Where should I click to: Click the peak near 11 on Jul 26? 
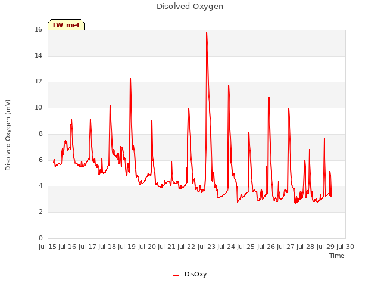point(269,97)
